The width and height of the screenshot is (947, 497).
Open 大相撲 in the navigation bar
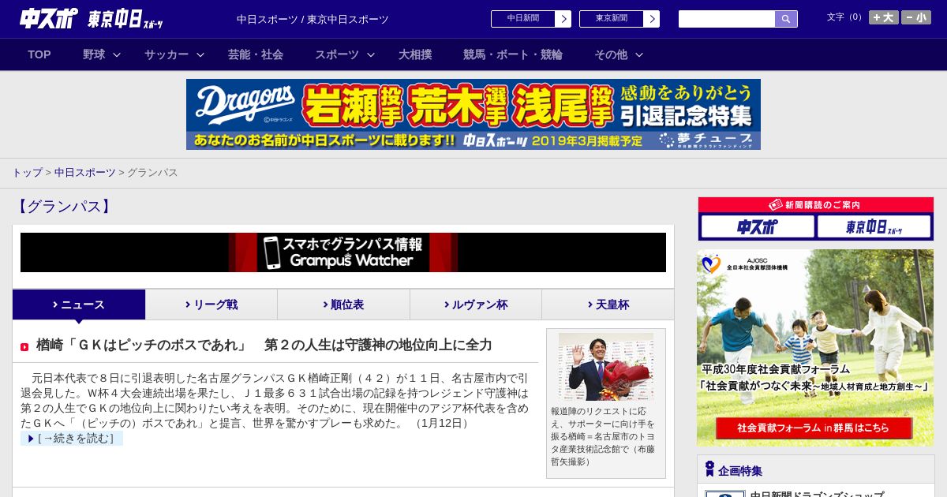click(415, 54)
